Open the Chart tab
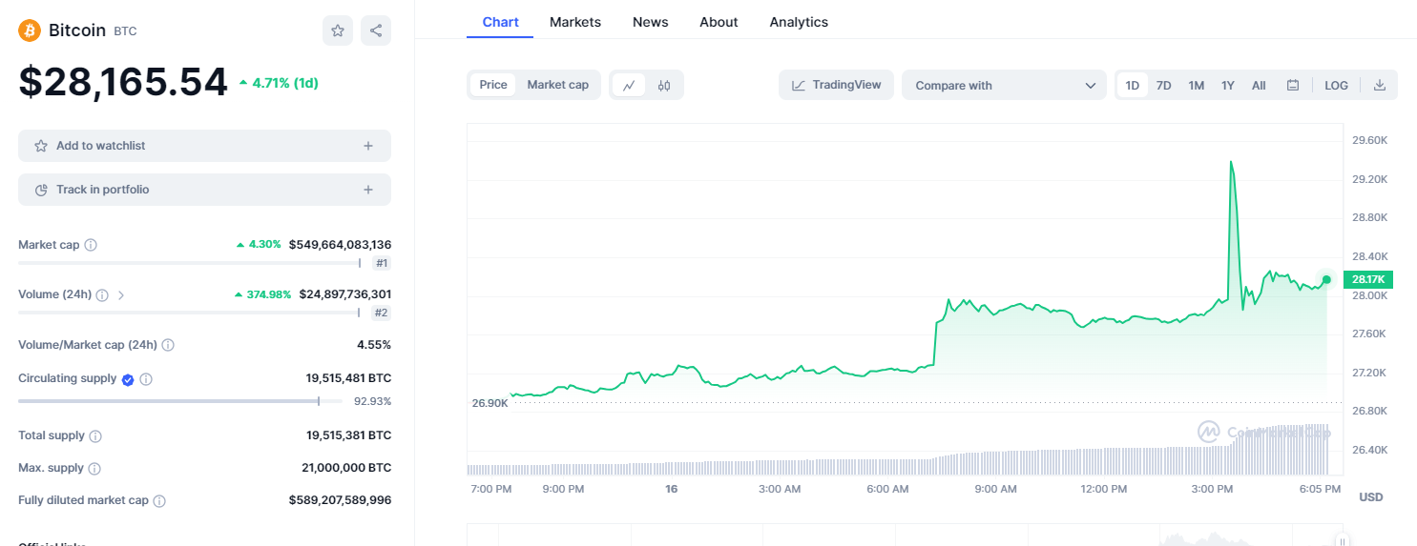1417x546 pixels. (x=500, y=22)
